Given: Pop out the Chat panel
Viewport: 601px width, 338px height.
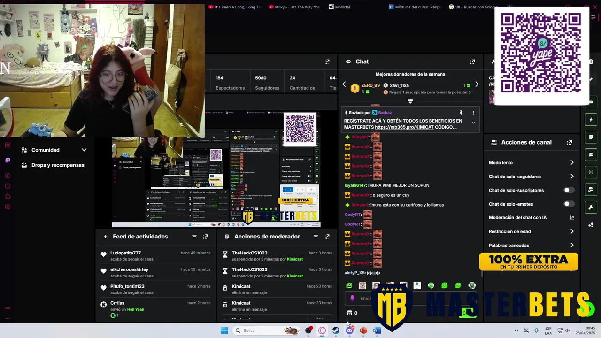Looking at the screenshot, I should pos(472,61).
